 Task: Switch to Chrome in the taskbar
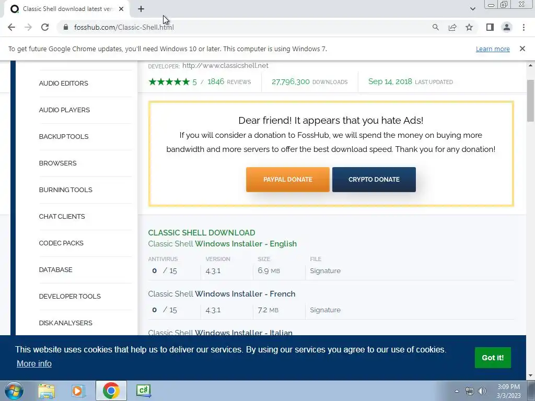tap(111, 391)
